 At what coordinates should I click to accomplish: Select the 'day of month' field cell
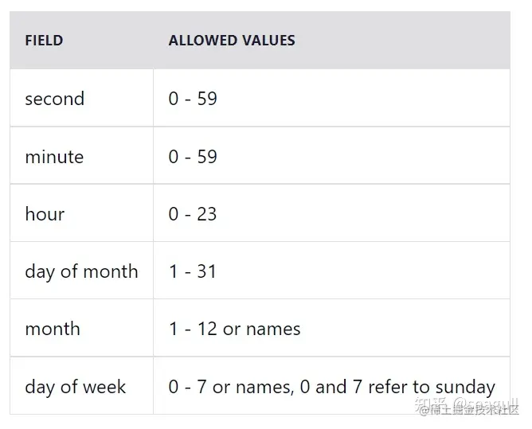point(81,271)
